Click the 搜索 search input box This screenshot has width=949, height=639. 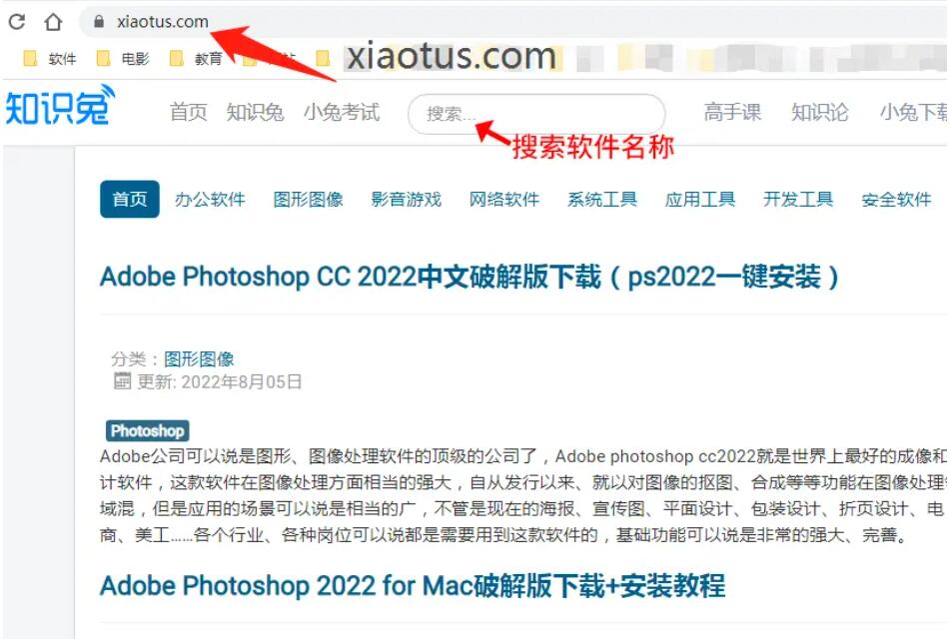click(x=536, y=114)
